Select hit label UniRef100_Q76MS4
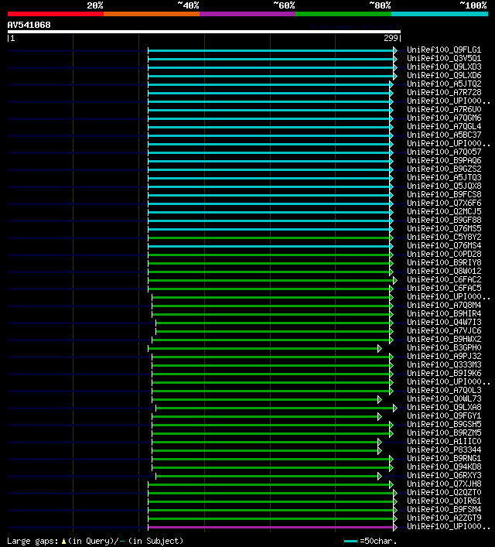Screen dimensions: 495x547 point(444,245)
